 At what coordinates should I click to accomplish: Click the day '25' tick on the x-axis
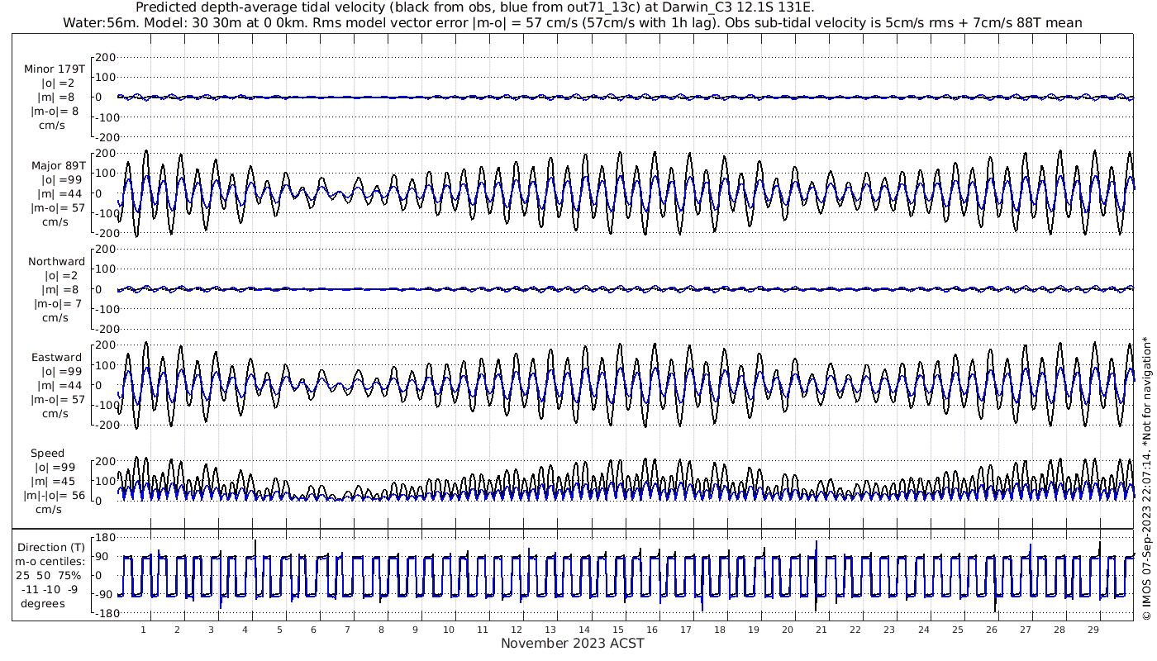coord(957,630)
